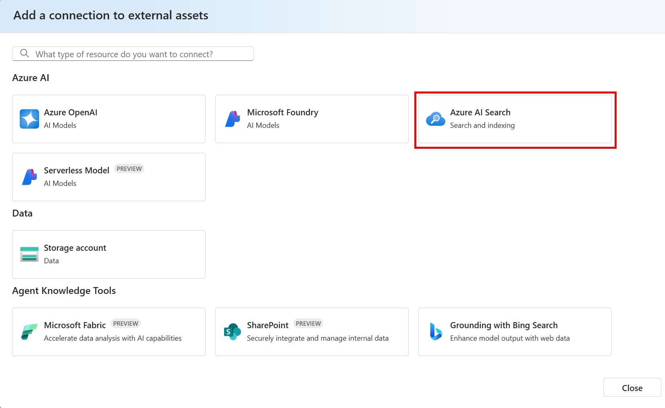
Task: Select the Serverless Model card title
Action: pos(77,171)
